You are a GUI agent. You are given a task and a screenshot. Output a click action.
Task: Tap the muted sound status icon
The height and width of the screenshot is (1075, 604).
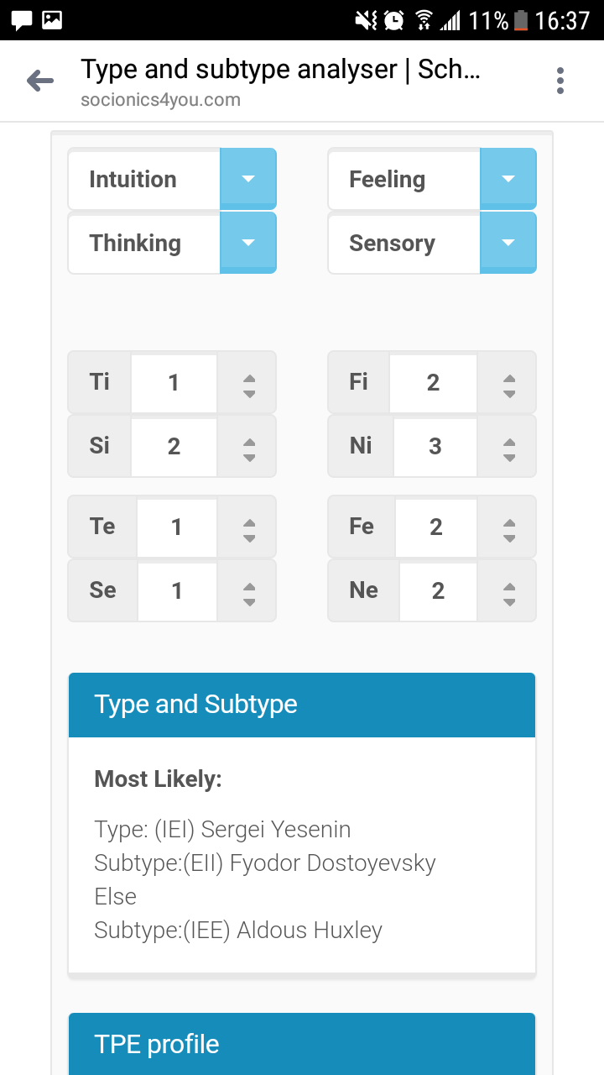[366, 20]
